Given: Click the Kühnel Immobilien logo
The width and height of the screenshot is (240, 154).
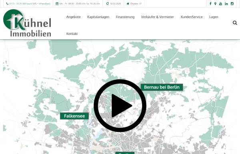Looking at the screenshot, I should click(27, 23).
